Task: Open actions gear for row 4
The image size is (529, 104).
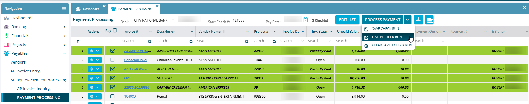Action: click(95, 78)
